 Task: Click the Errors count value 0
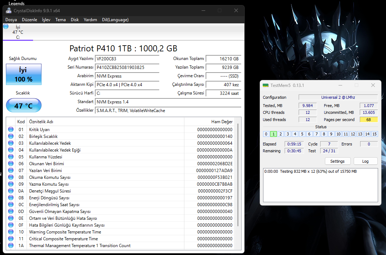(369, 144)
